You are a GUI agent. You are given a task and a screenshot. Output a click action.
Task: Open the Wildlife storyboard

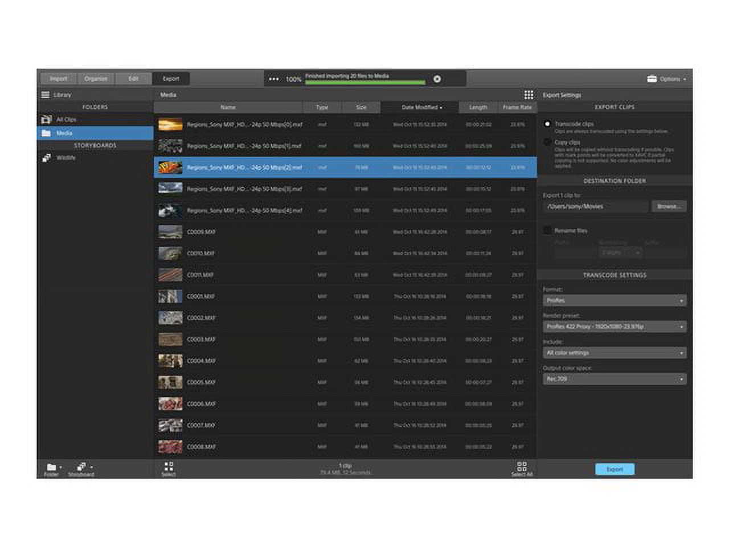pyautogui.click(x=95, y=158)
